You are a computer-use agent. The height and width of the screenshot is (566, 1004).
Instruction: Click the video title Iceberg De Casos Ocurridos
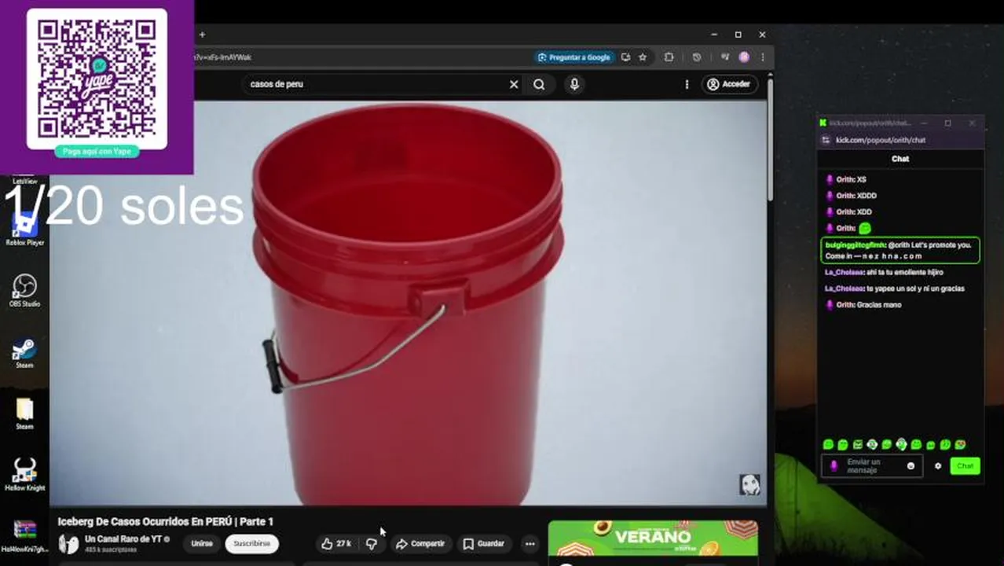165,522
